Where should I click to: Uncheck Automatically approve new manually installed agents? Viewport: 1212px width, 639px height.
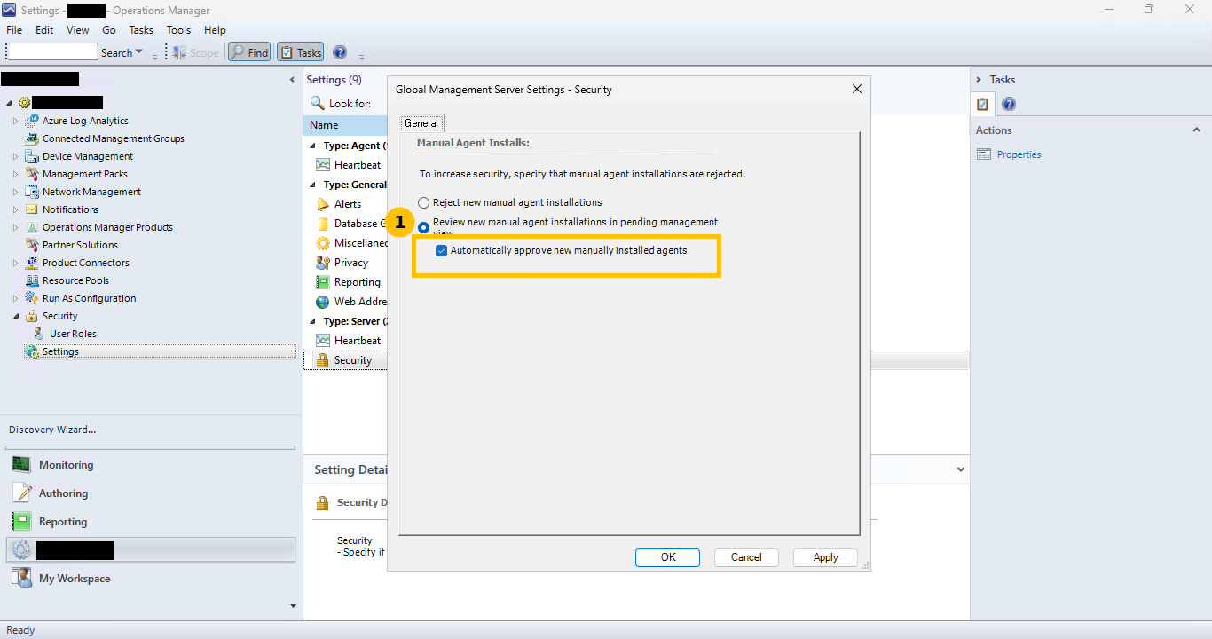442,251
